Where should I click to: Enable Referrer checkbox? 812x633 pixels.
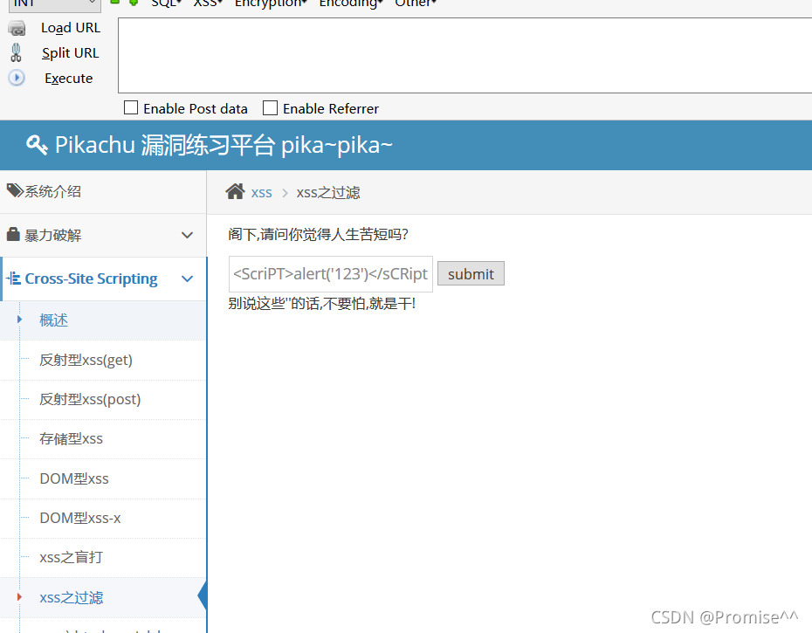(271, 107)
